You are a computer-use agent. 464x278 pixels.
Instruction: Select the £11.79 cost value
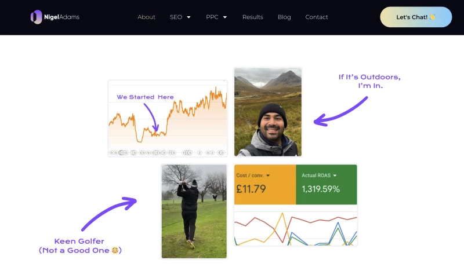click(251, 189)
